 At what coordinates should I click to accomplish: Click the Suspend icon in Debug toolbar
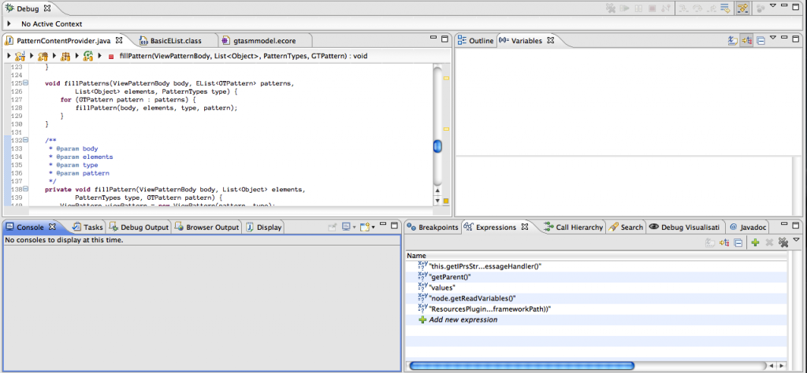click(638, 8)
